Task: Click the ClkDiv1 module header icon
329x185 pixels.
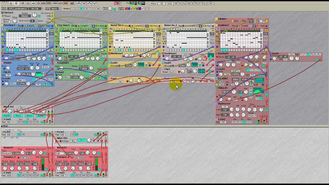Action: tap(217, 19)
